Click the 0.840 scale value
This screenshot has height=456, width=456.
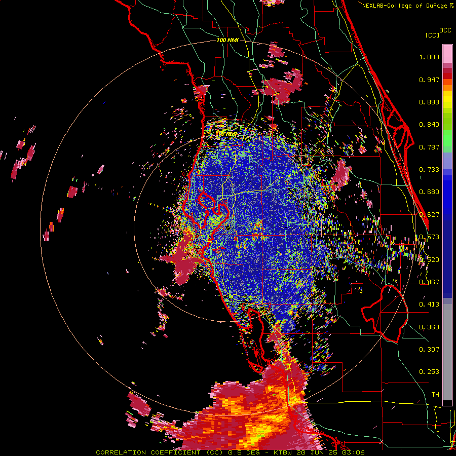click(429, 125)
